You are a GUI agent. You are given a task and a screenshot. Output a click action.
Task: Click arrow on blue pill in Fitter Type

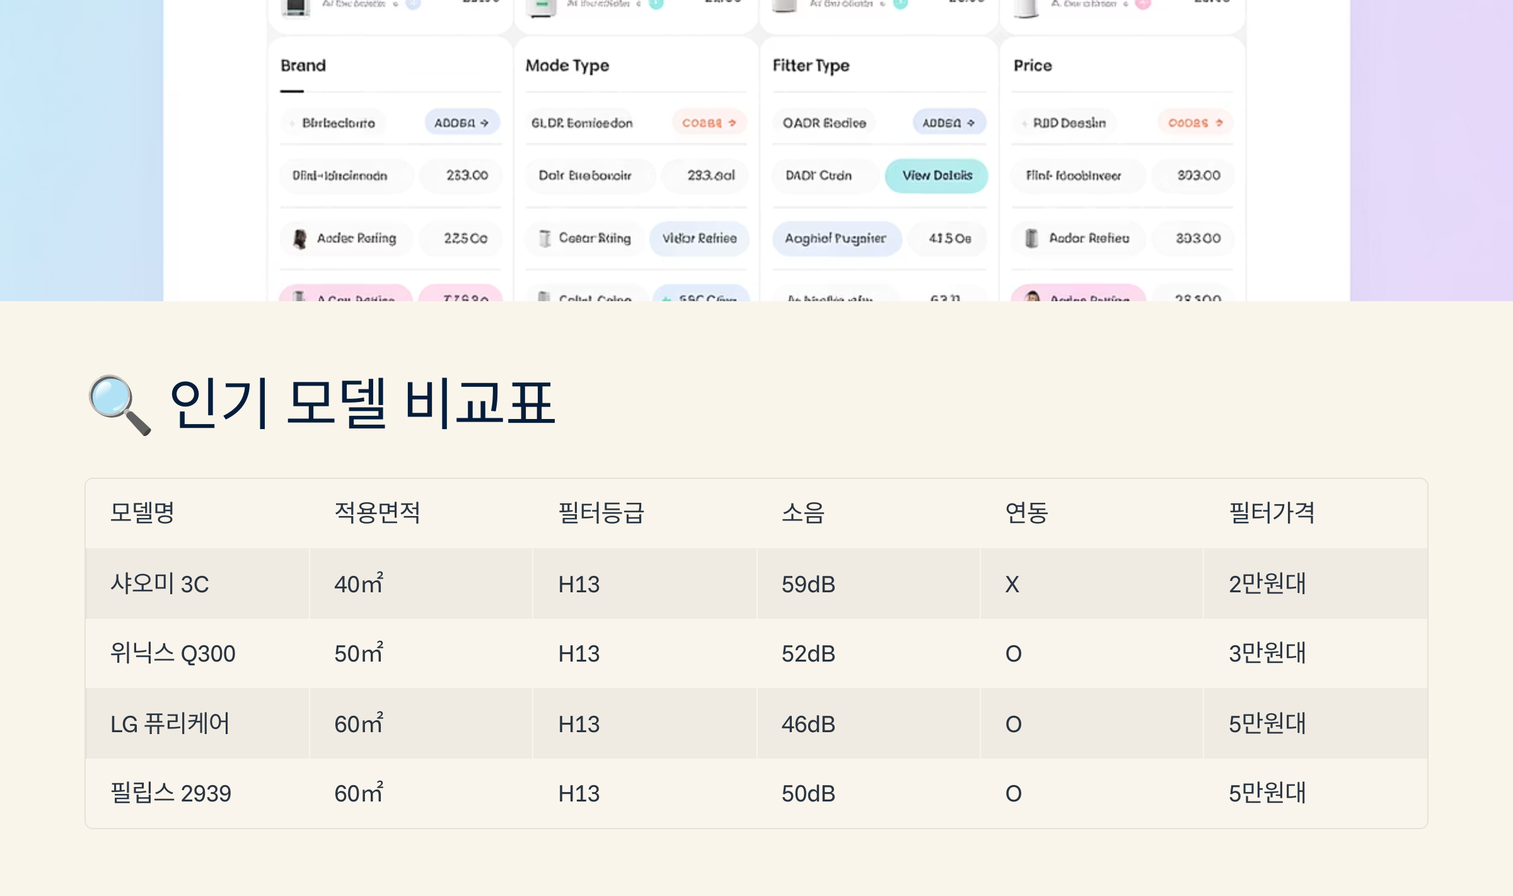[971, 123]
